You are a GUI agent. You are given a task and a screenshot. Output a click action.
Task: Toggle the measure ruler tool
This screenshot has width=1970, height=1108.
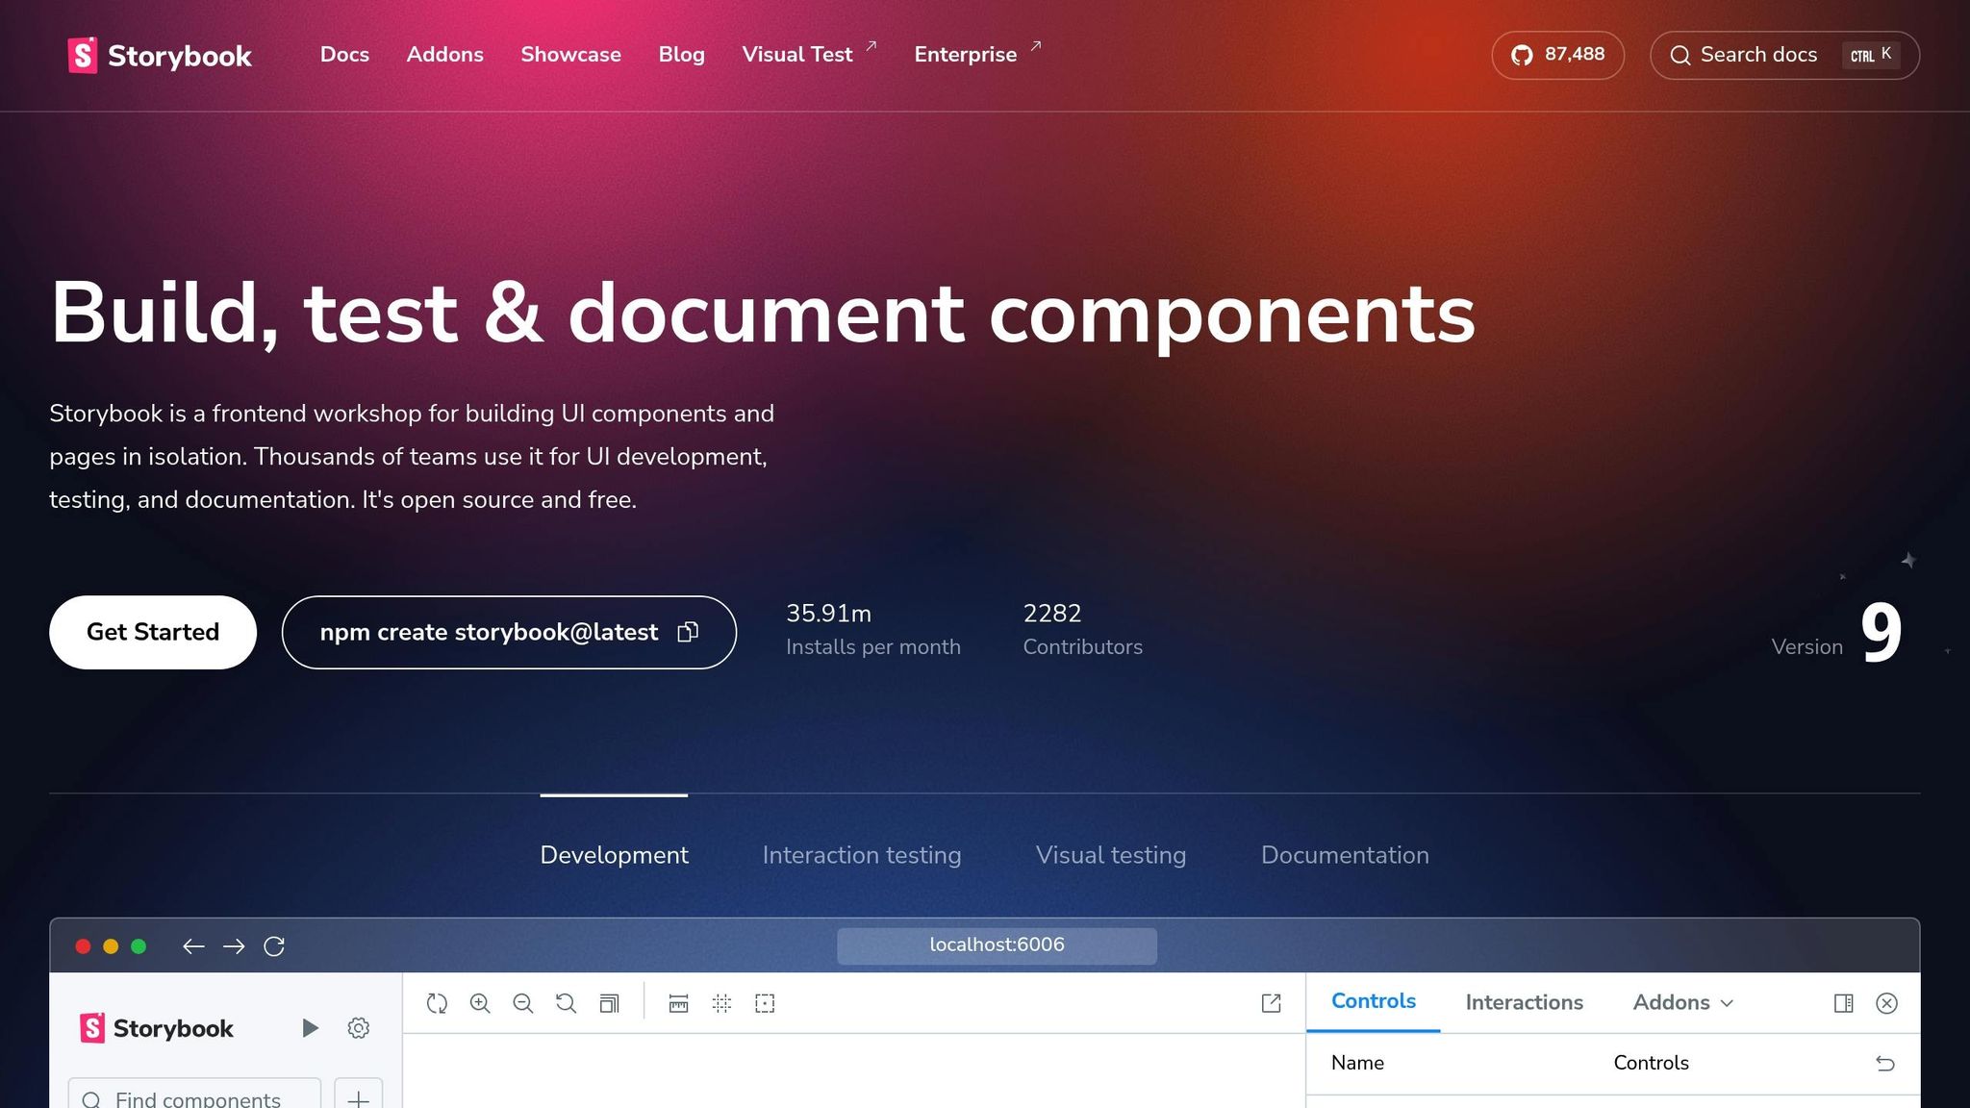click(678, 1003)
